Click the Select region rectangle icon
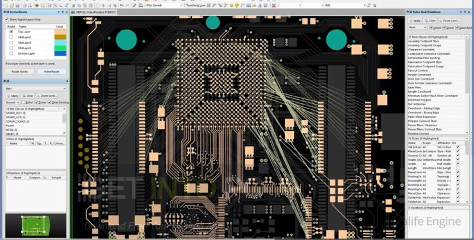The image size is (474, 240). click(x=98, y=5)
